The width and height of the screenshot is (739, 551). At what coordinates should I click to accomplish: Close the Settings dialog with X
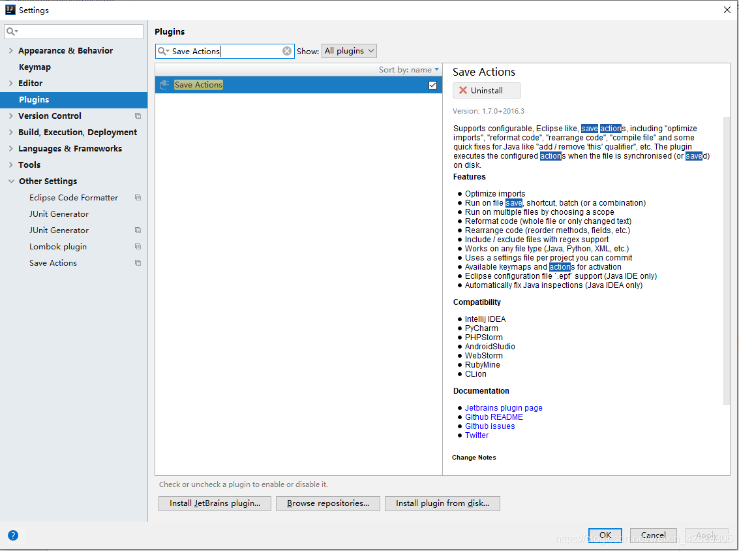pos(727,10)
